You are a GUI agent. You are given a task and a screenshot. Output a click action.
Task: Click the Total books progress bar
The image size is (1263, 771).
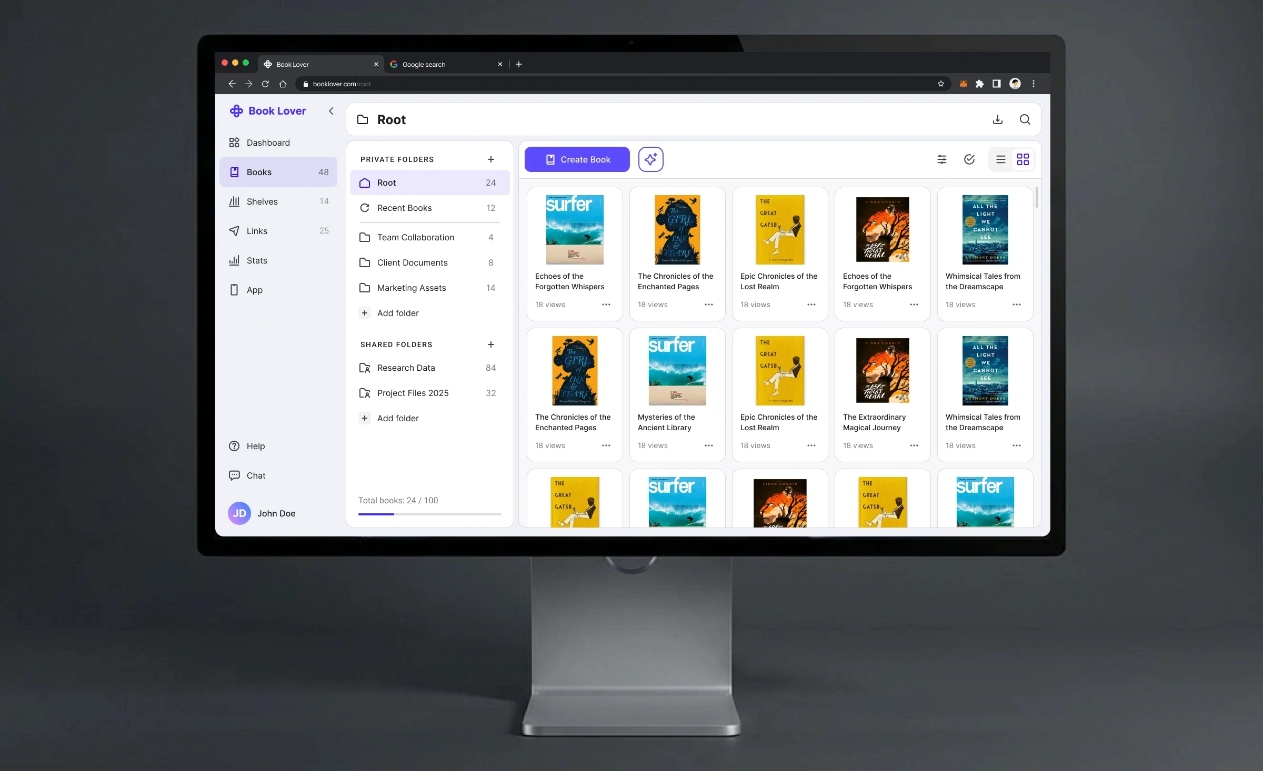(429, 514)
